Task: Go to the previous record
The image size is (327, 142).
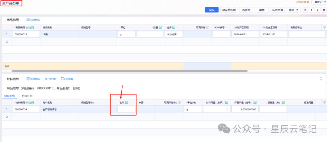Action: click(312, 10)
